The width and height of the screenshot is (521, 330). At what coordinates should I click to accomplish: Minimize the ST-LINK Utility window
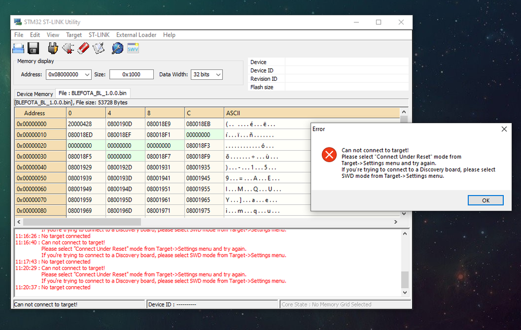click(356, 22)
